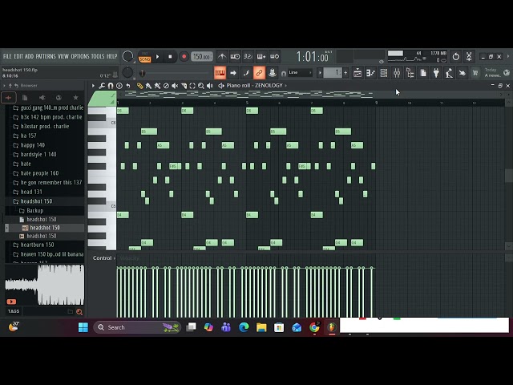Select the Zoom tool
The width and height of the screenshot is (513, 385).
201,86
